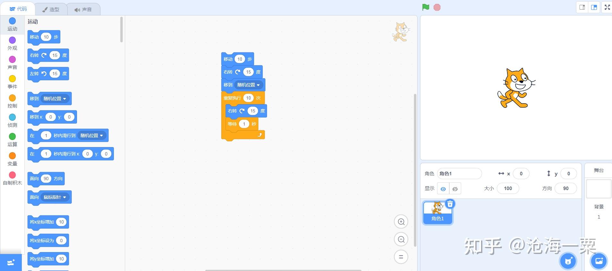Delete sprite 角色1 with trash icon

pos(450,204)
